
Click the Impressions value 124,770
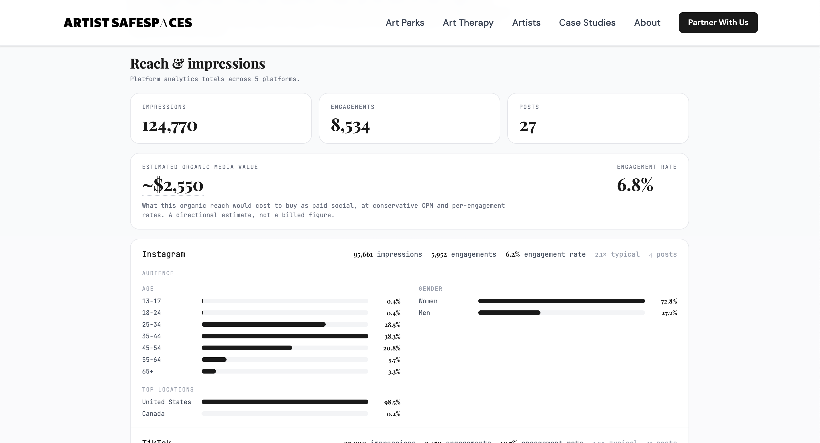(x=170, y=126)
